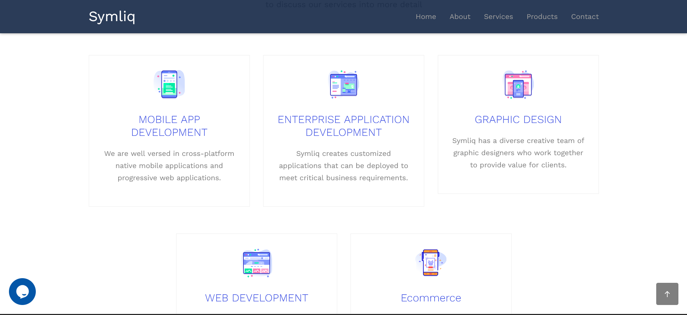Click the text 'meet critical business requirements.'
Screen dimensions: 687x315
click(x=344, y=178)
